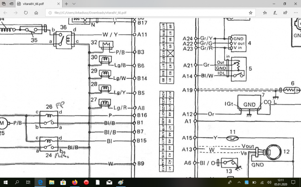Open a new tab with plus button

[66, 4]
